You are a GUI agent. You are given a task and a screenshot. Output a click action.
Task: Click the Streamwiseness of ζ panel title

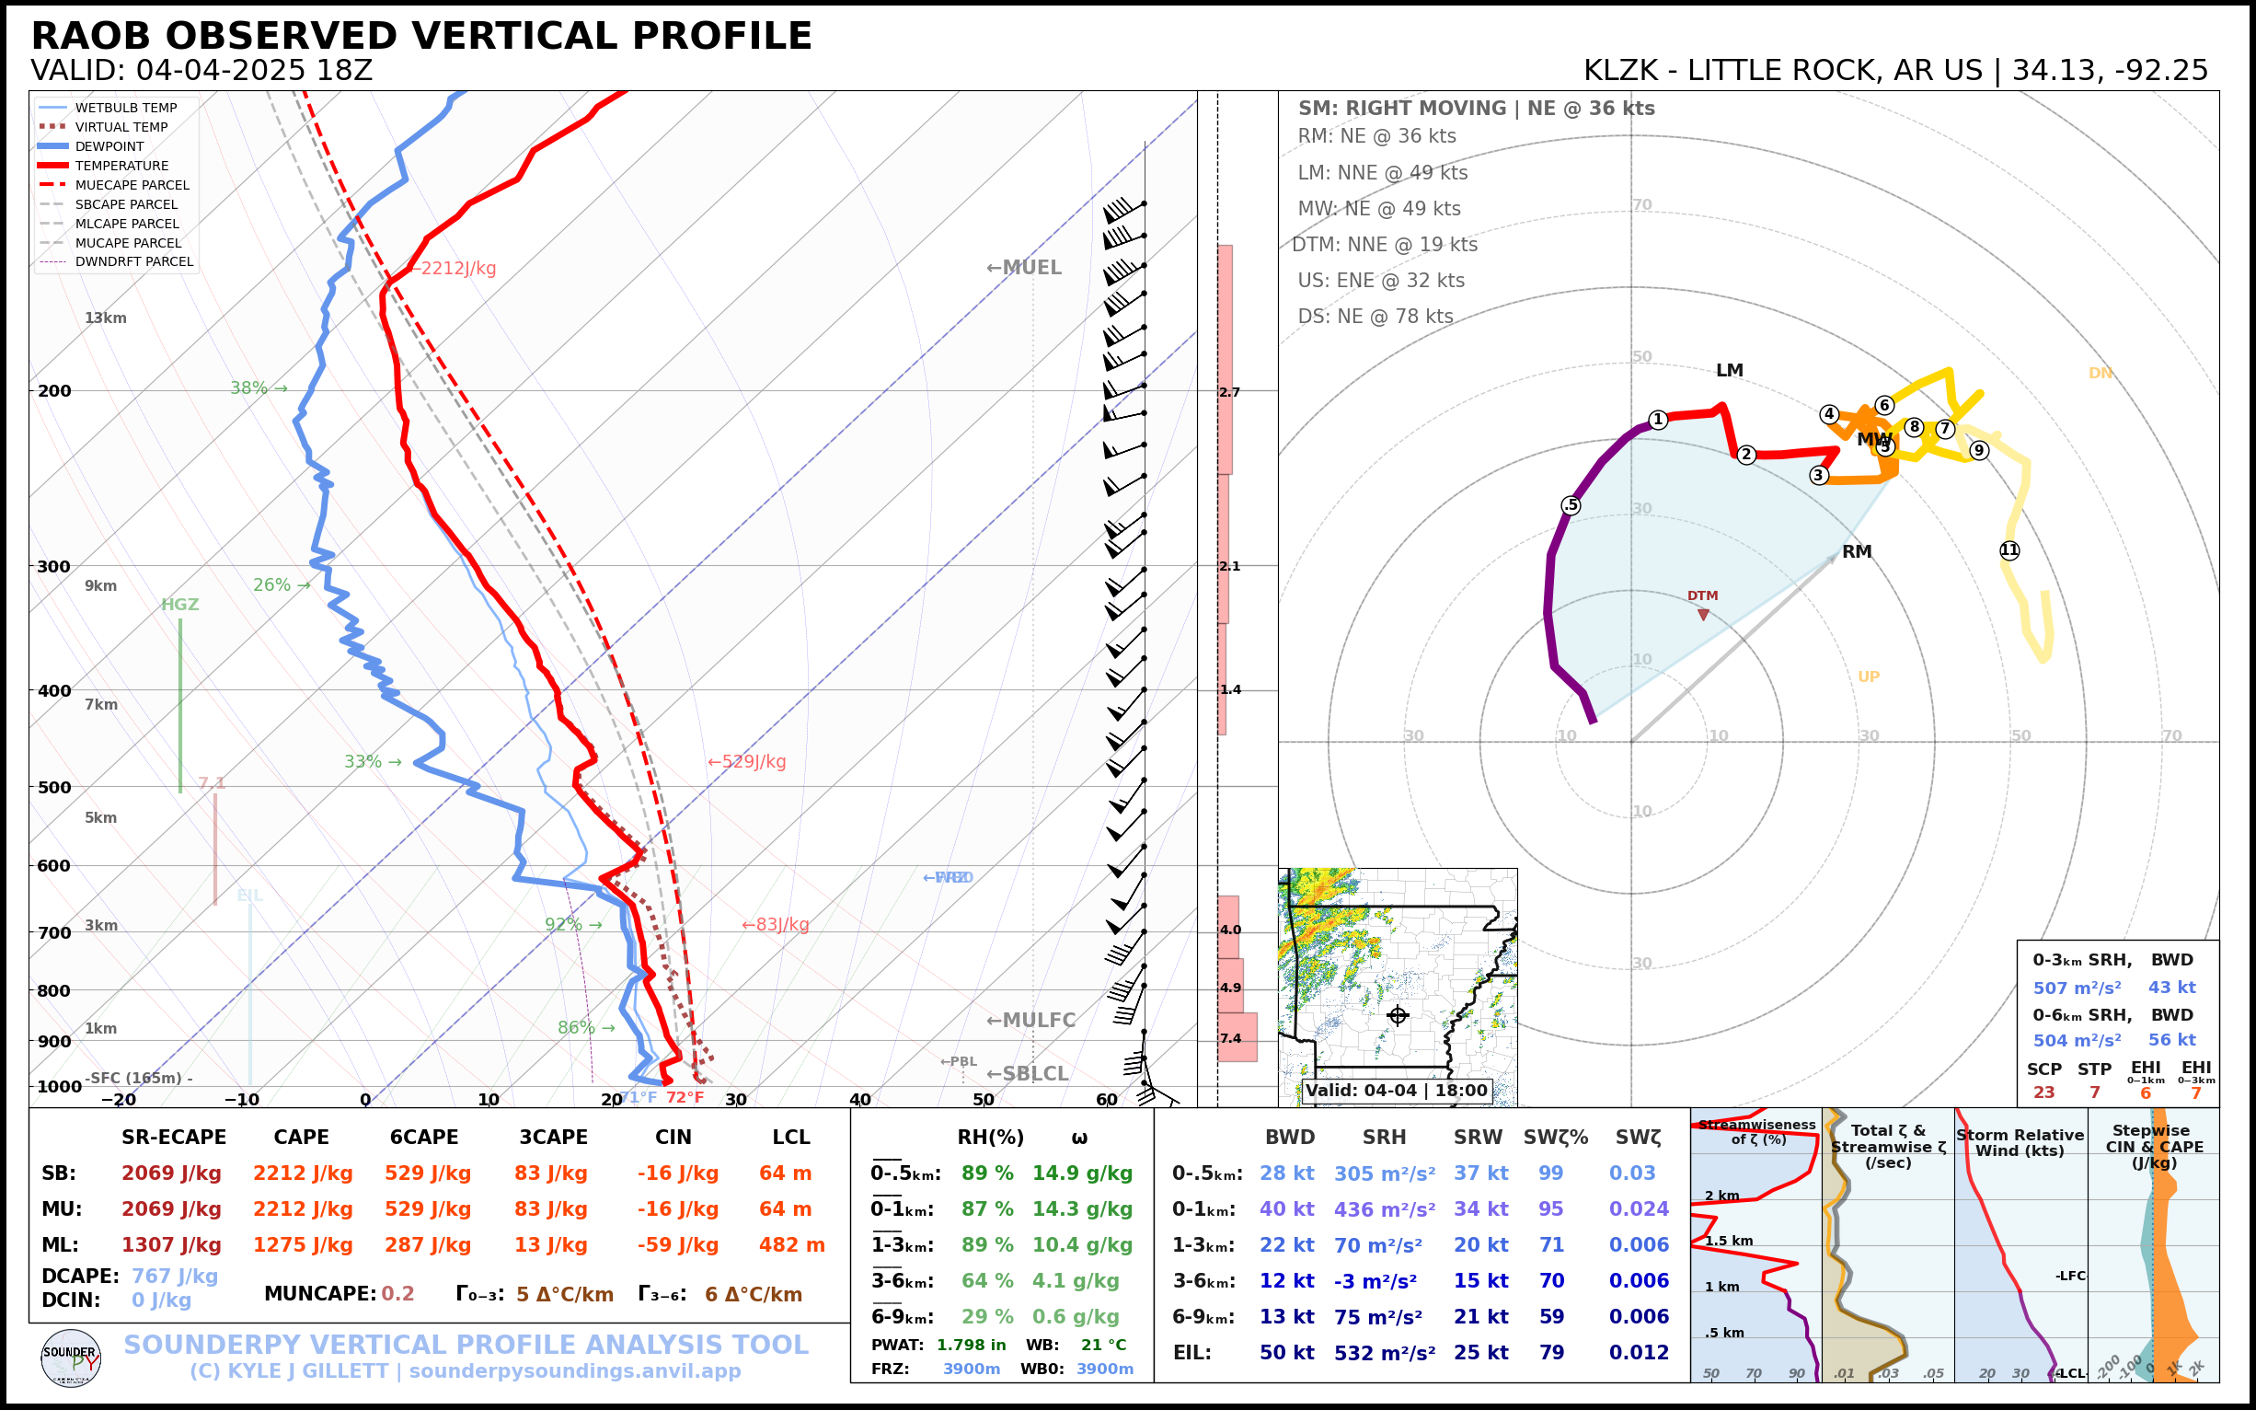click(x=1757, y=1131)
